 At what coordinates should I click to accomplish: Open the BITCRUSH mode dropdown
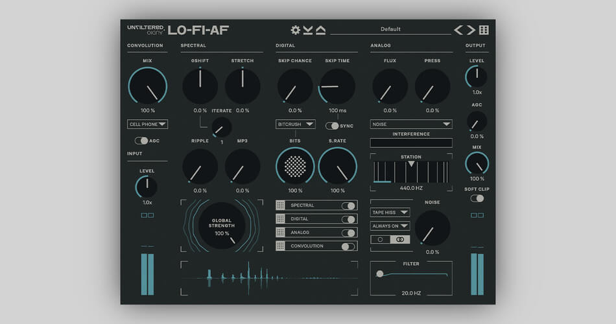(296, 124)
